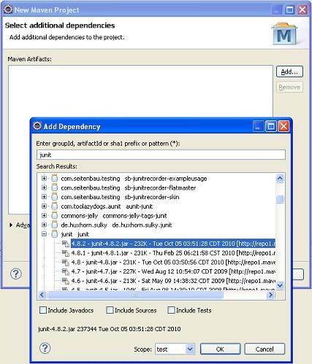
Task: Click the search results scroll right arrow
Action: [x=270, y=295]
